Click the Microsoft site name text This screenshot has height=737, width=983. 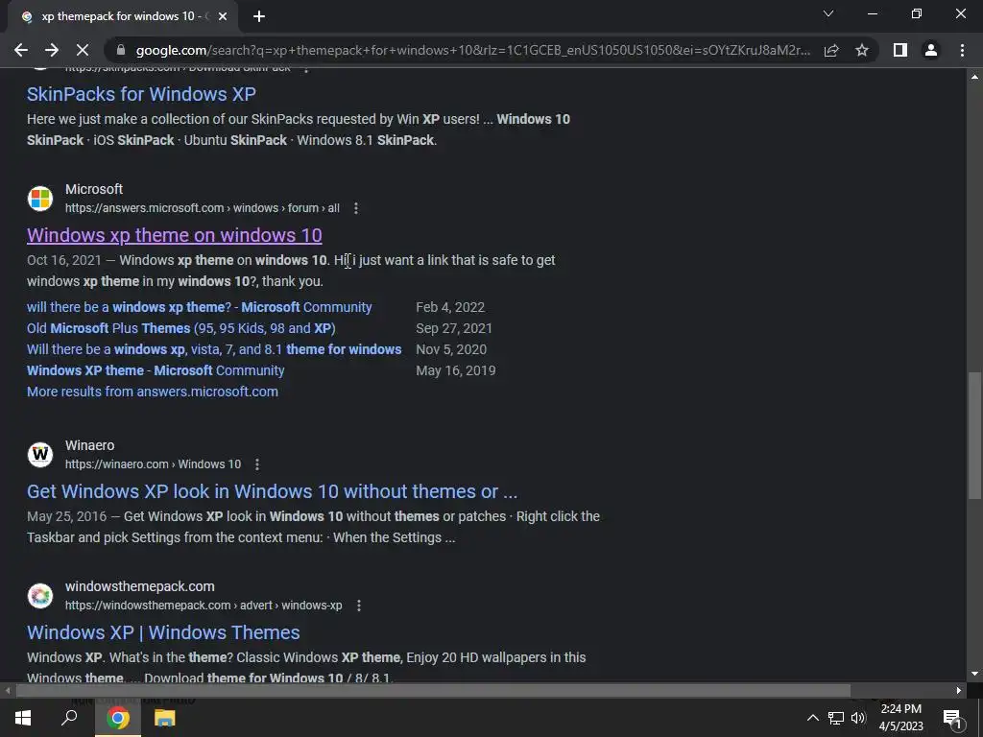[x=94, y=189]
